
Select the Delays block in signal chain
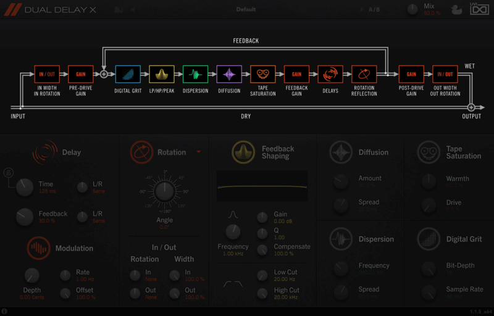[330, 74]
